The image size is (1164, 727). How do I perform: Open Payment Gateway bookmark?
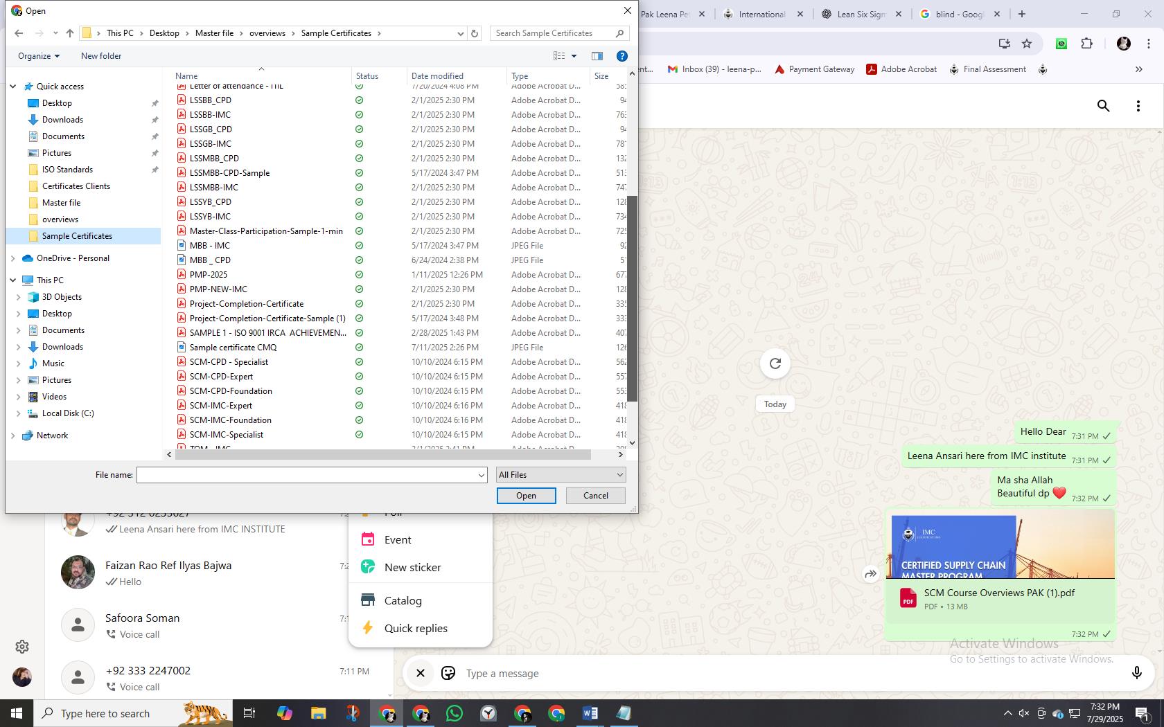coord(814,69)
